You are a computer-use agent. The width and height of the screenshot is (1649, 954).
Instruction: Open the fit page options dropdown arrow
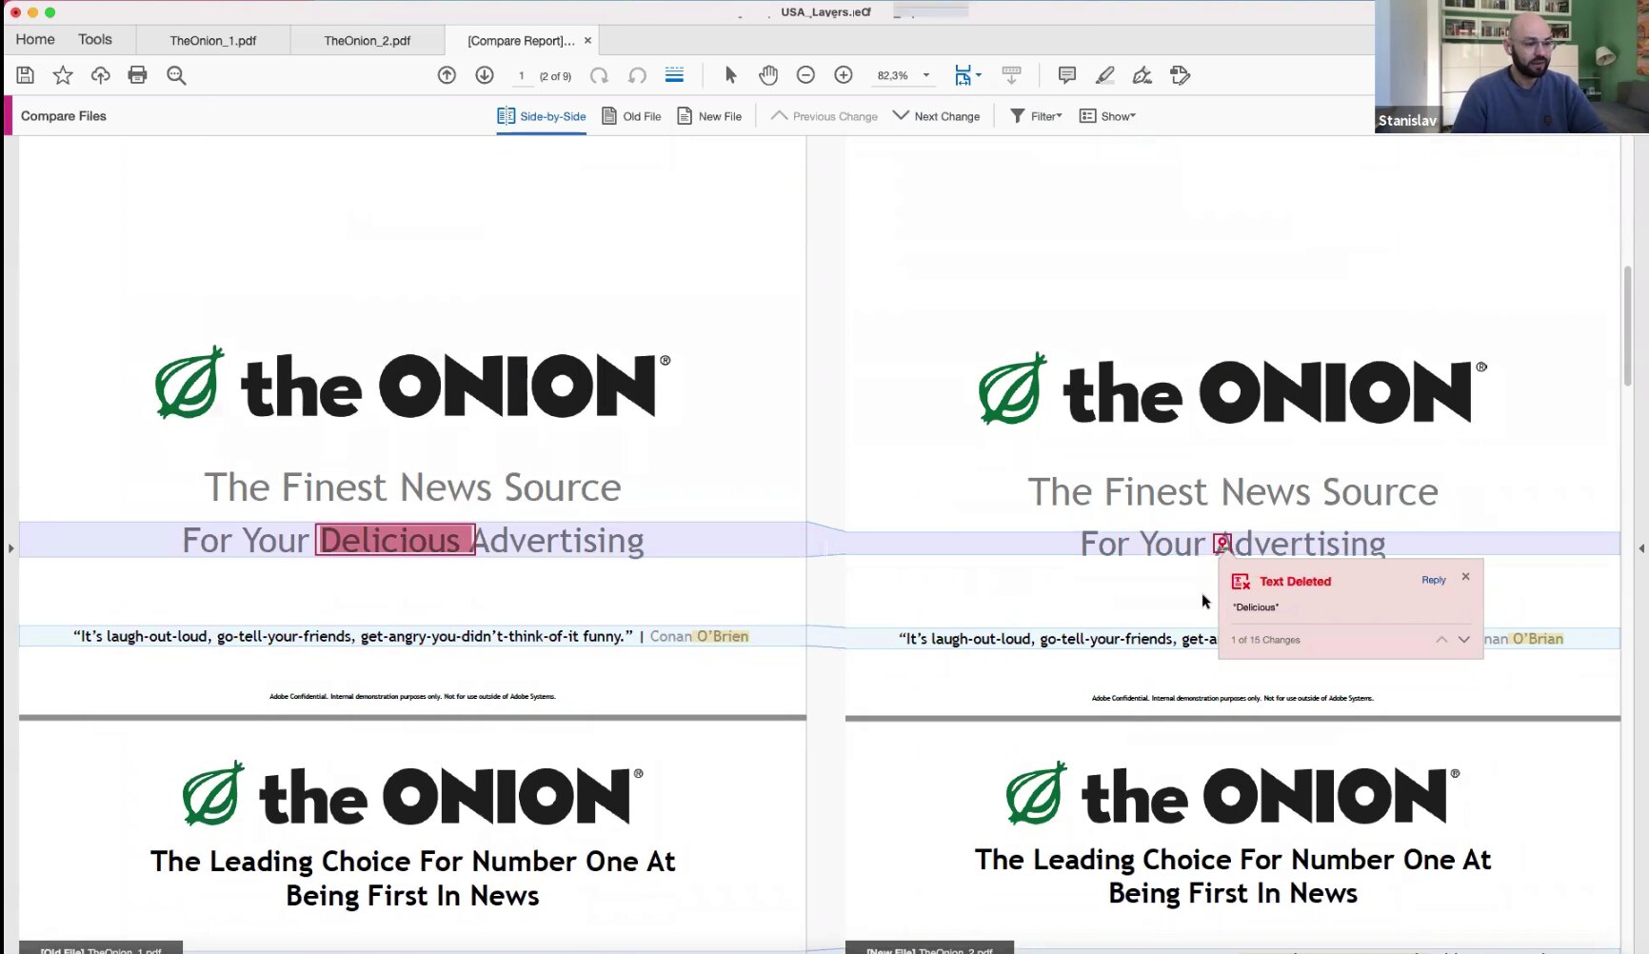pos(979,75)
